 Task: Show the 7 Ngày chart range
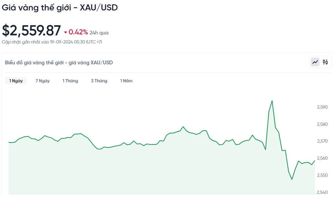[x=43, y=81]
